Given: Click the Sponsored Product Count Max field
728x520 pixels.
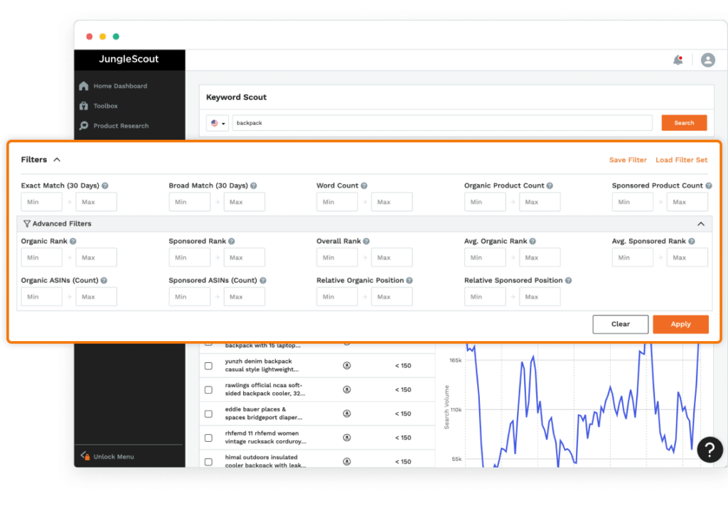Looking at the screenshot, I should coord(687,202).
